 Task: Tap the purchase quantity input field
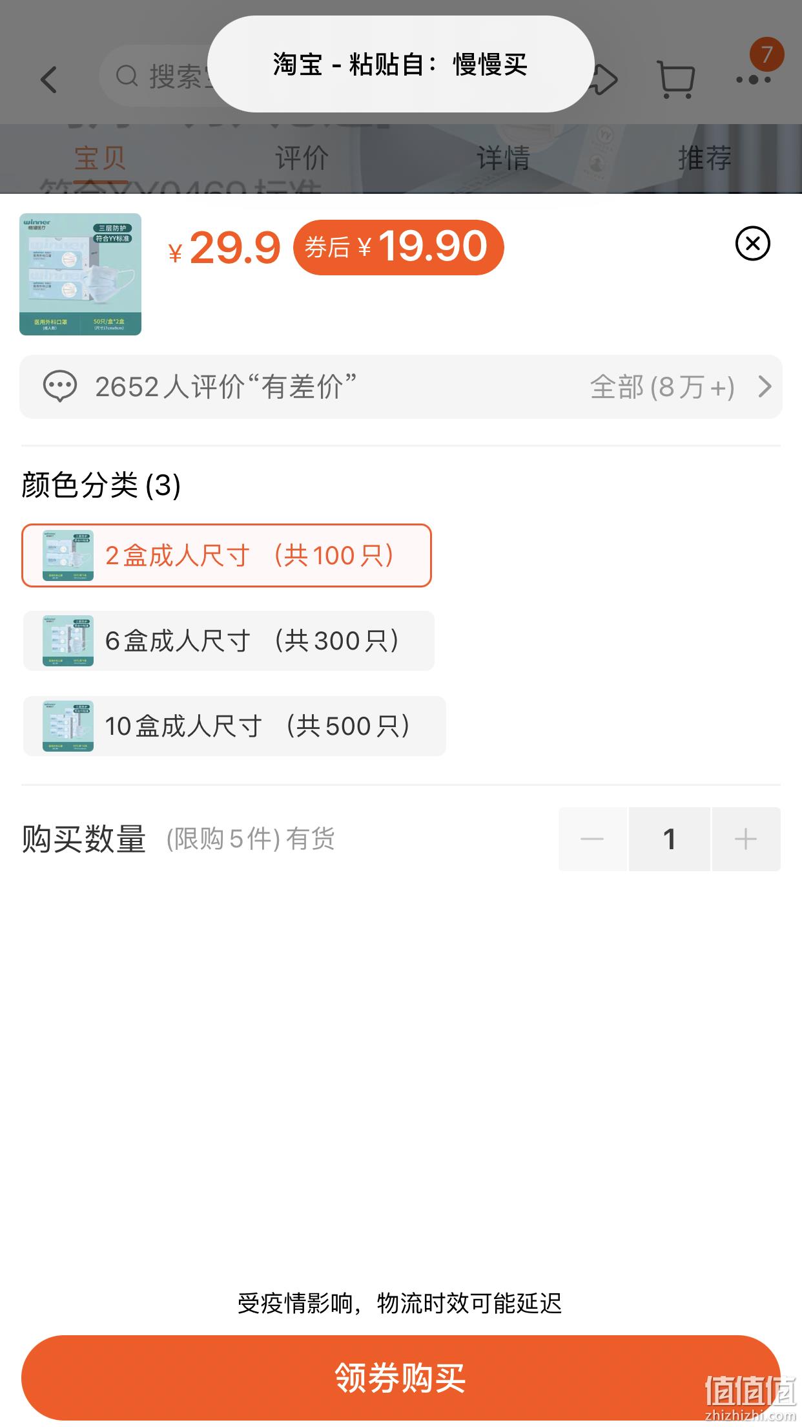669,839
